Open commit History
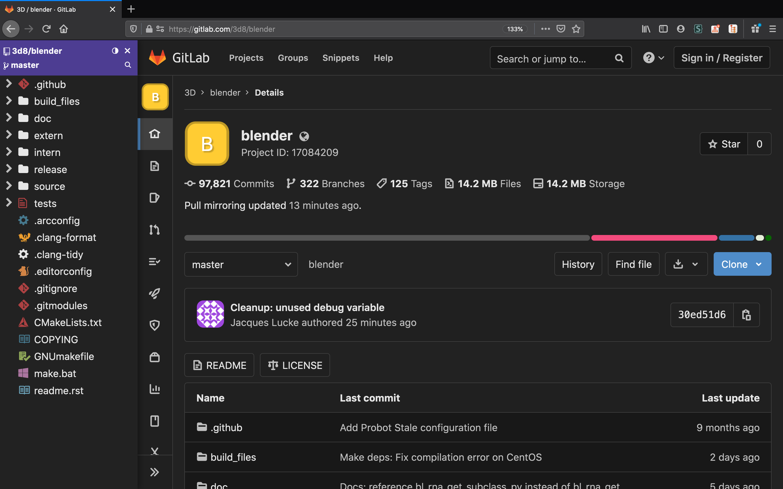This screenshot has width=783, height=489. tap(578, 264)
